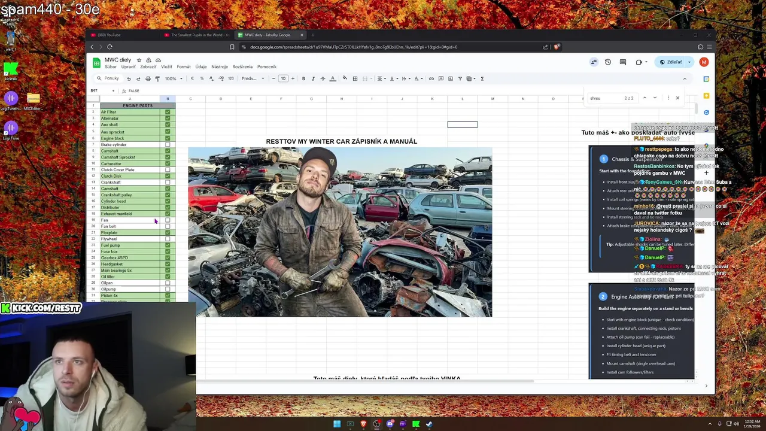
Task: Toggle italic formatting
Action: (x=313, y=78)
